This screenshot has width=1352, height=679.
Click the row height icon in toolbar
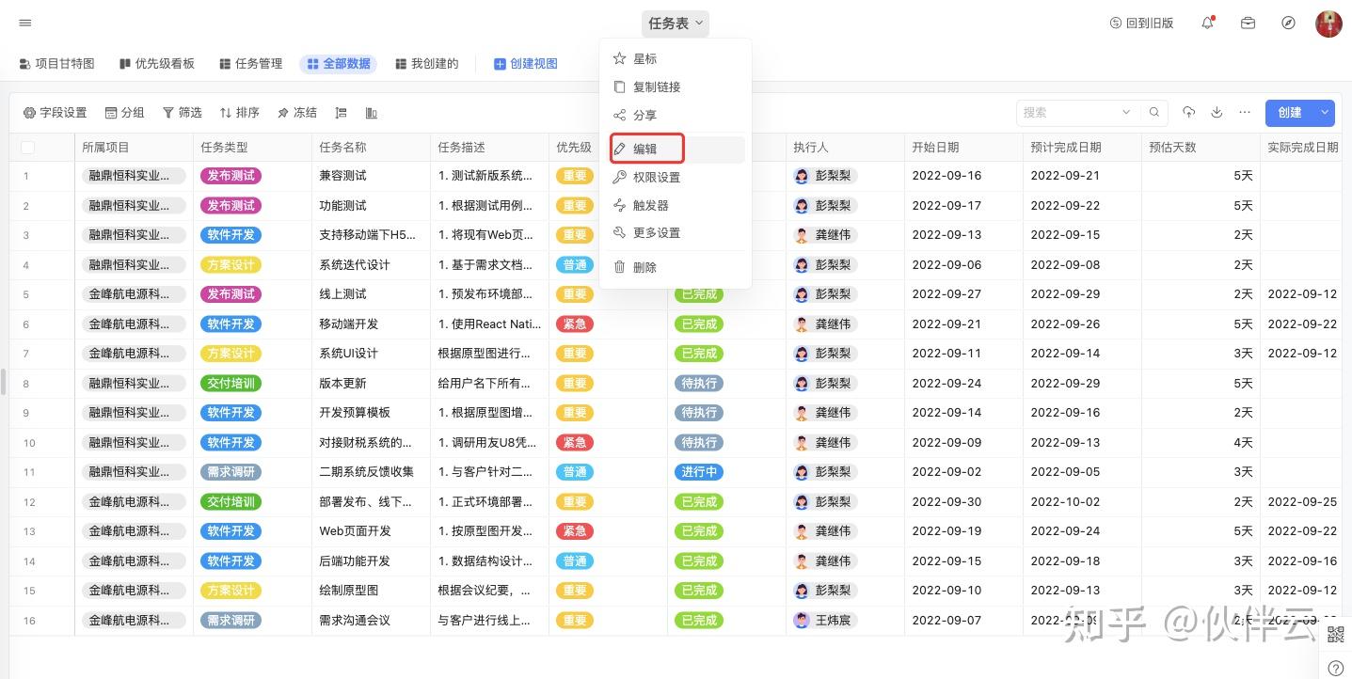click(x=342, y=113)
